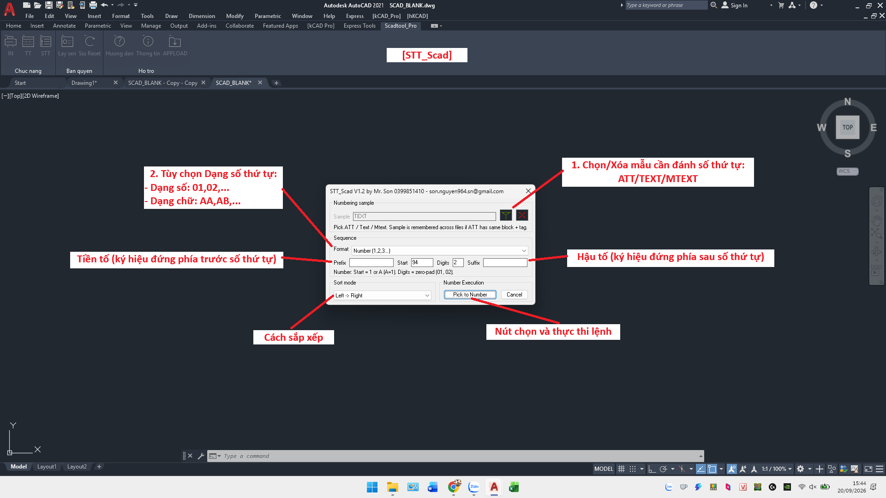This screenshot has height=498, width=886.
Task: Expand the snap mode settings arrow in status bar
Action: (642, 469)
